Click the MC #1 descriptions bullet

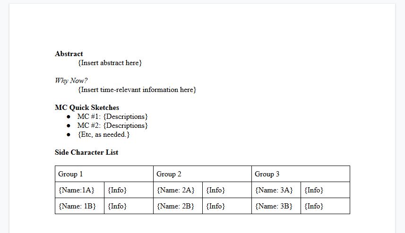click(112, 116)
